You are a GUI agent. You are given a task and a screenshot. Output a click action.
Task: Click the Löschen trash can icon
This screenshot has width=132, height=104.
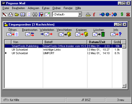[99, 34]
